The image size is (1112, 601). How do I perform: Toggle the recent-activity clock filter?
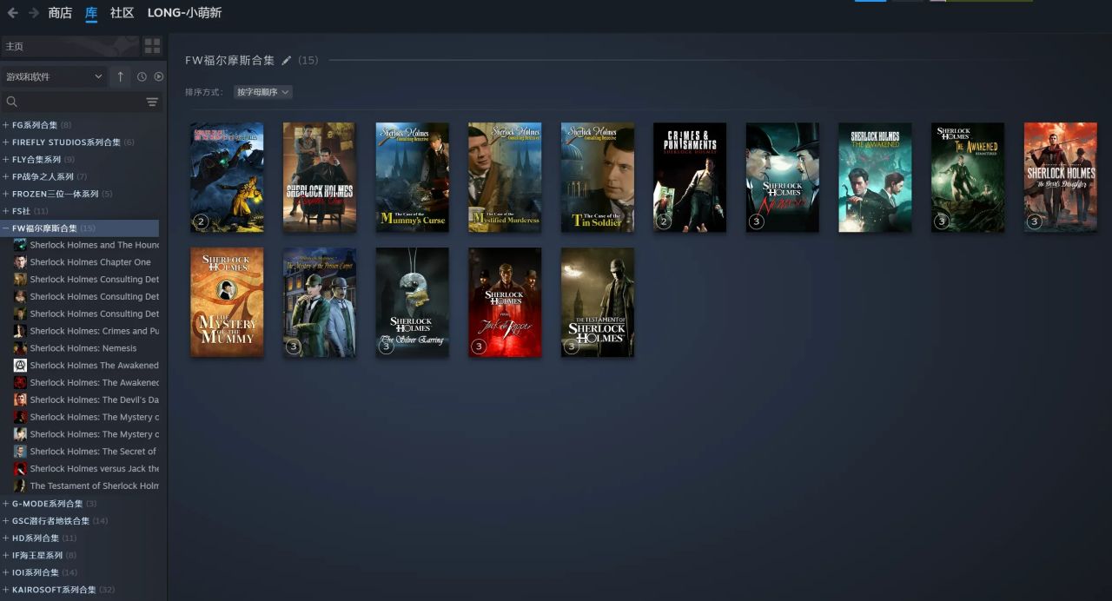[142, 76]
